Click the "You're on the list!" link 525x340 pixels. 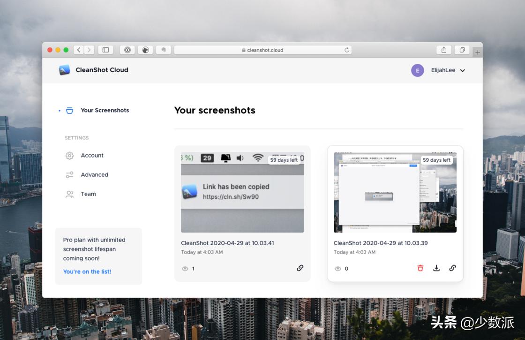[x=87, y=272]
